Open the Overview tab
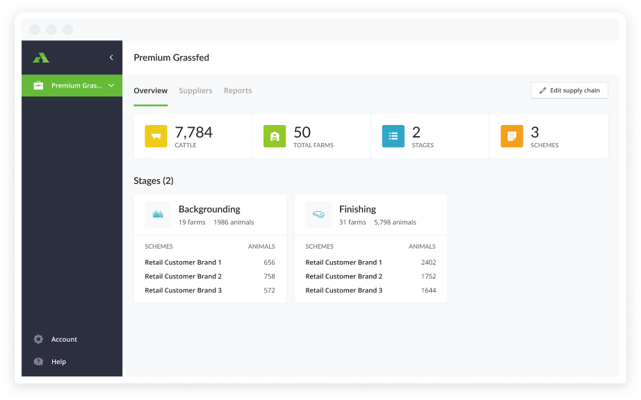Viewport: 641px width, 400px height. [150, 91]
